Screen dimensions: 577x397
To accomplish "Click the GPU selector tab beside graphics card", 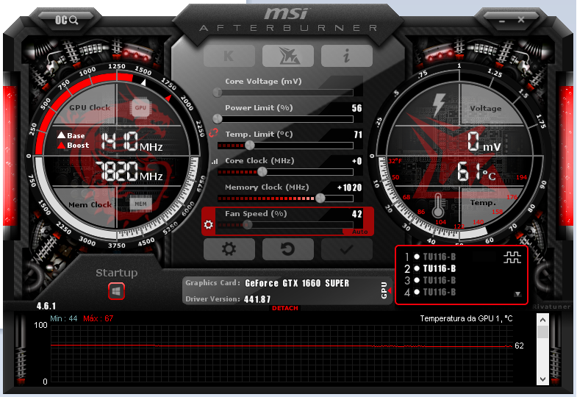I will pos(385,290).
